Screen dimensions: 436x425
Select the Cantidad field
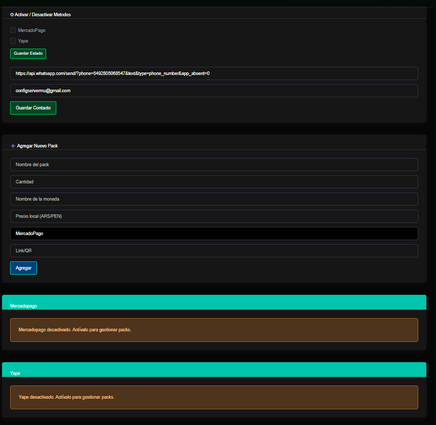pos(214,182)
